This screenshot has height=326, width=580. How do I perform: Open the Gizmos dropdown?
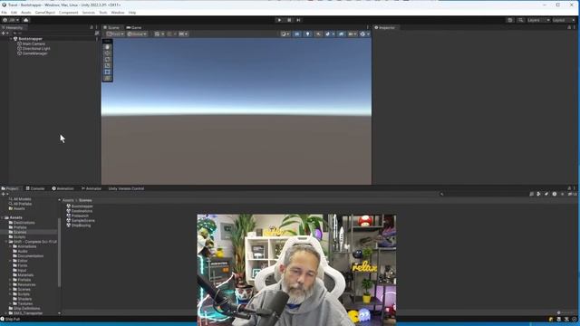pos(364,34)
